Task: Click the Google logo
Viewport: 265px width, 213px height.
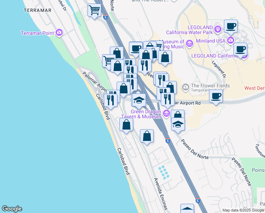Action: pos(12,209)
